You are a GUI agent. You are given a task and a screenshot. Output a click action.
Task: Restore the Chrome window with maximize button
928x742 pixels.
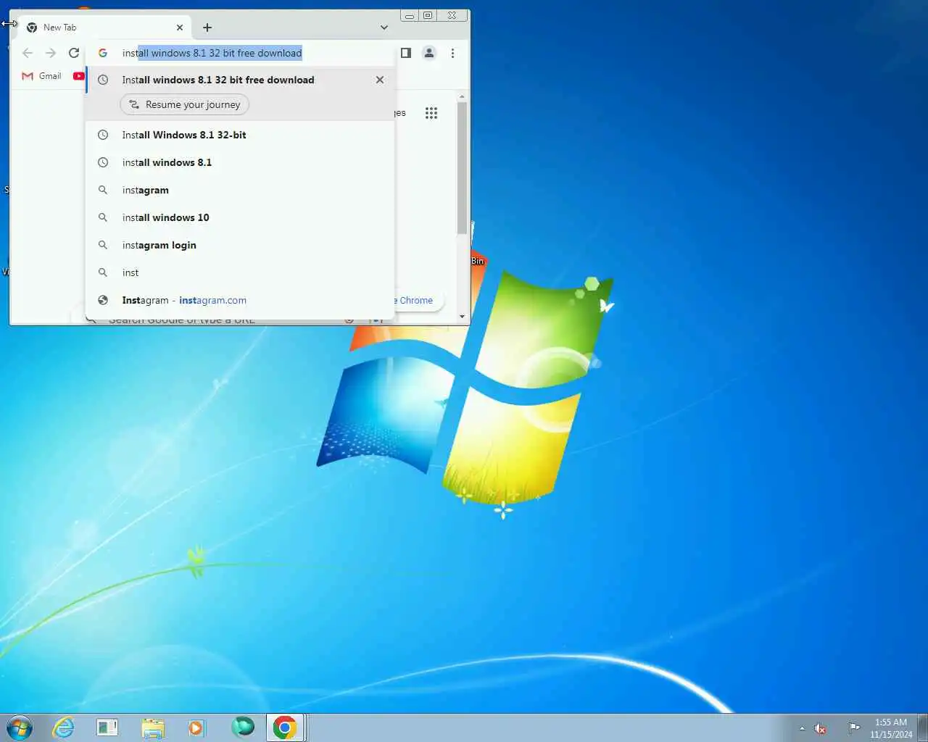pos(428,15)
